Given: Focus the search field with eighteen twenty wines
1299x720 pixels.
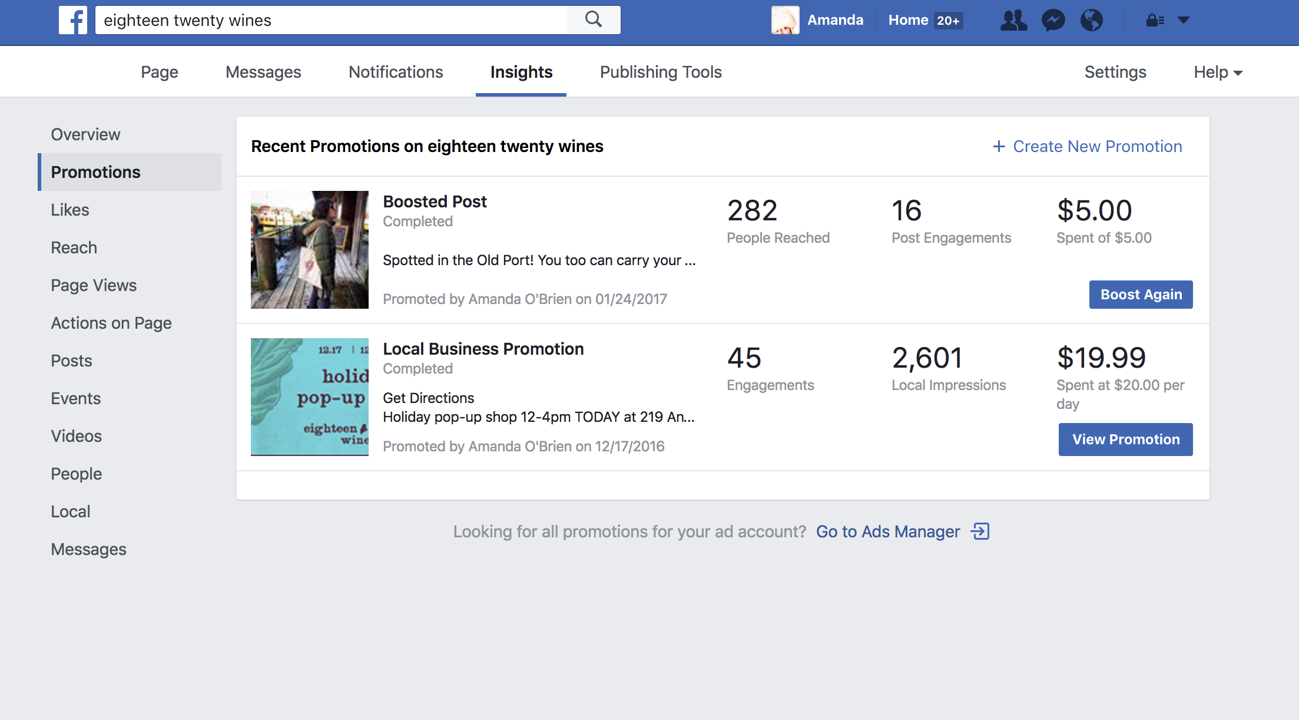Looking at the screenshot, I should pyautogui.click(x=330, y=20).
